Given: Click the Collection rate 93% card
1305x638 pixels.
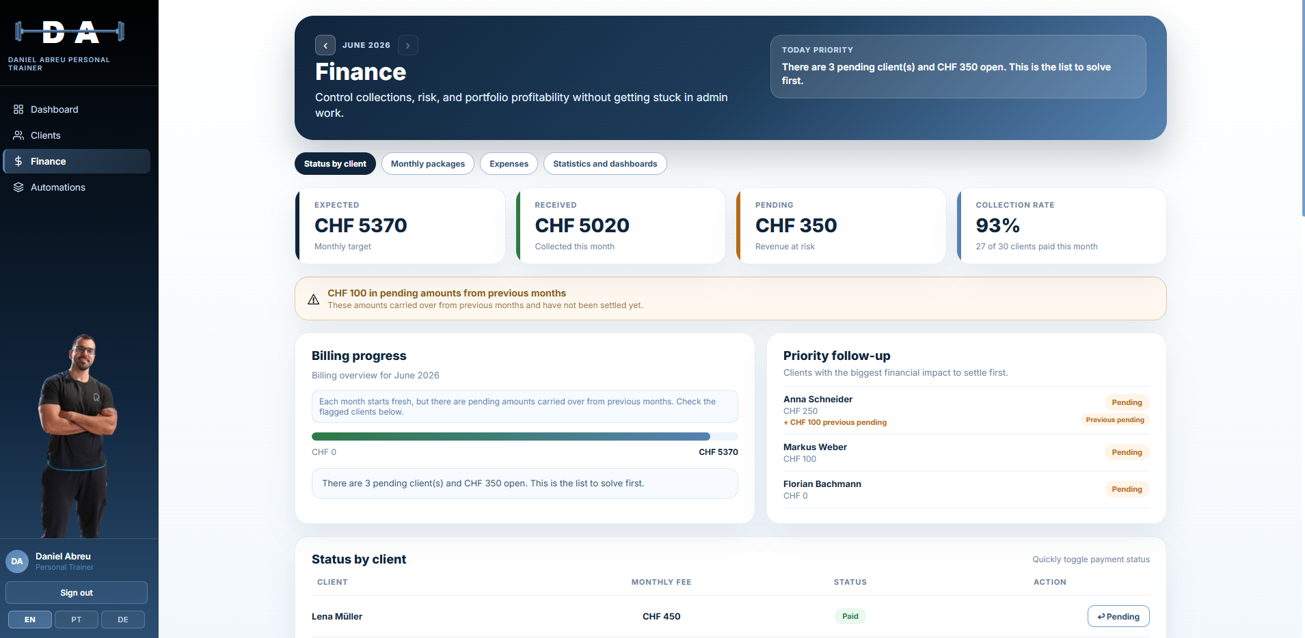Looking at the screenshot, I should coord(1062,226).
